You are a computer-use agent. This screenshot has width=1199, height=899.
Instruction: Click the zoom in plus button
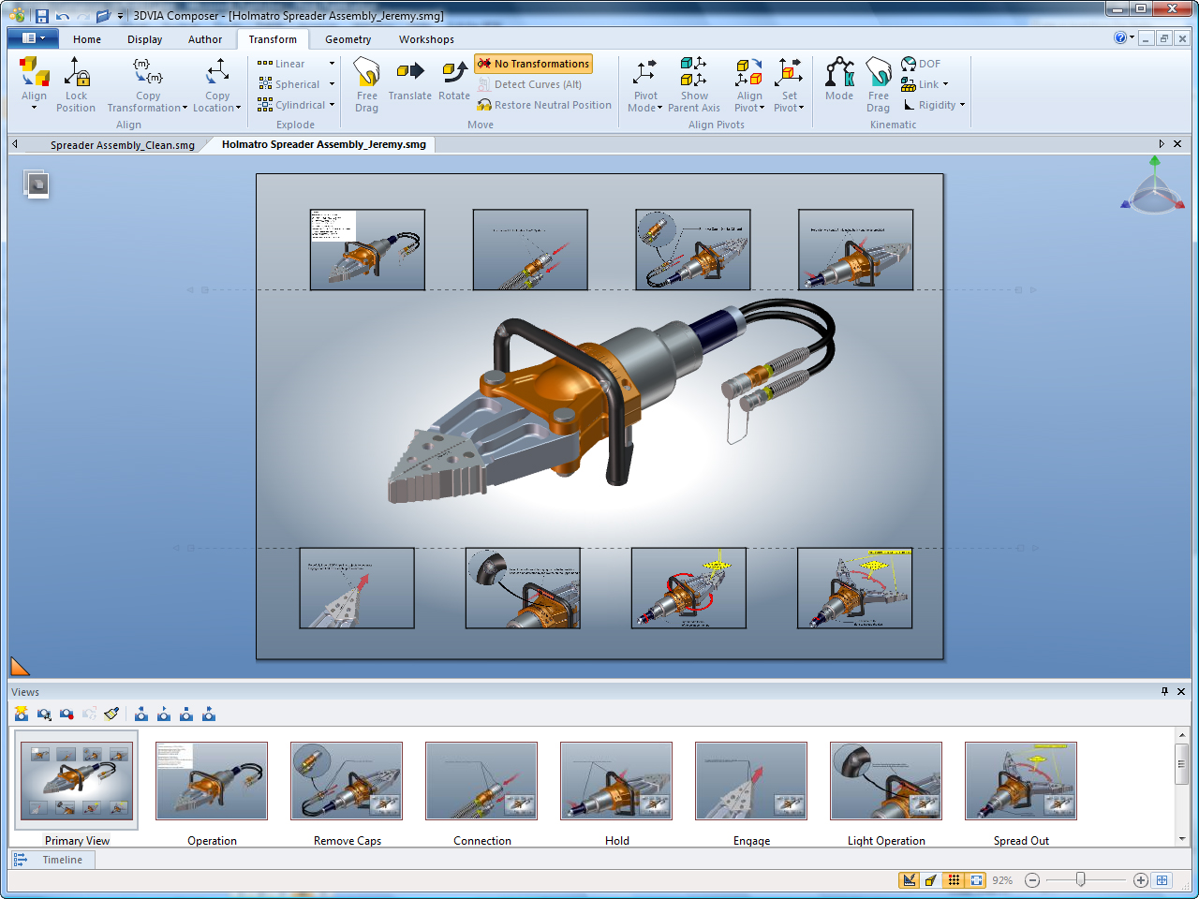1140,880
